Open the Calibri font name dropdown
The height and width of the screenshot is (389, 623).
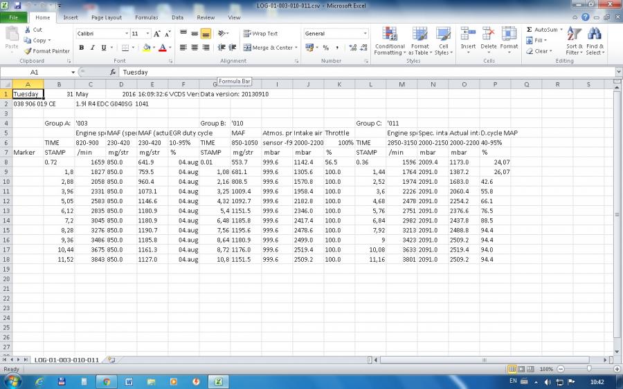click(x=127, y=33)
